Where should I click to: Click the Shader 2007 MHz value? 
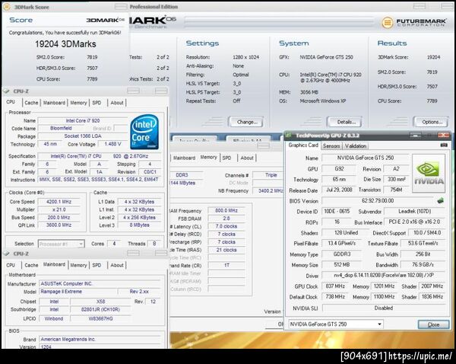(432, 286)
